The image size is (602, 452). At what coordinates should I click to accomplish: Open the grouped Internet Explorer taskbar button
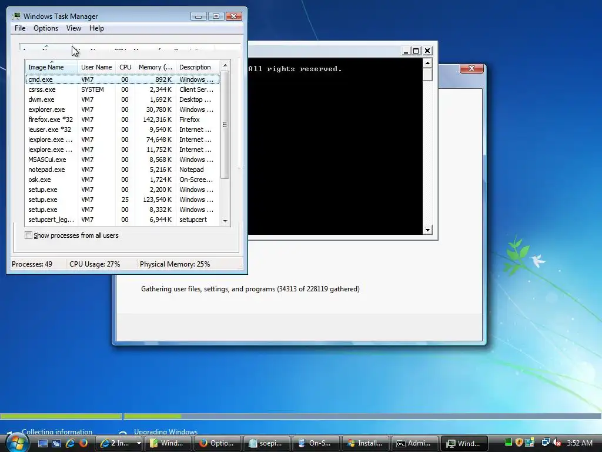pos(119,443)
